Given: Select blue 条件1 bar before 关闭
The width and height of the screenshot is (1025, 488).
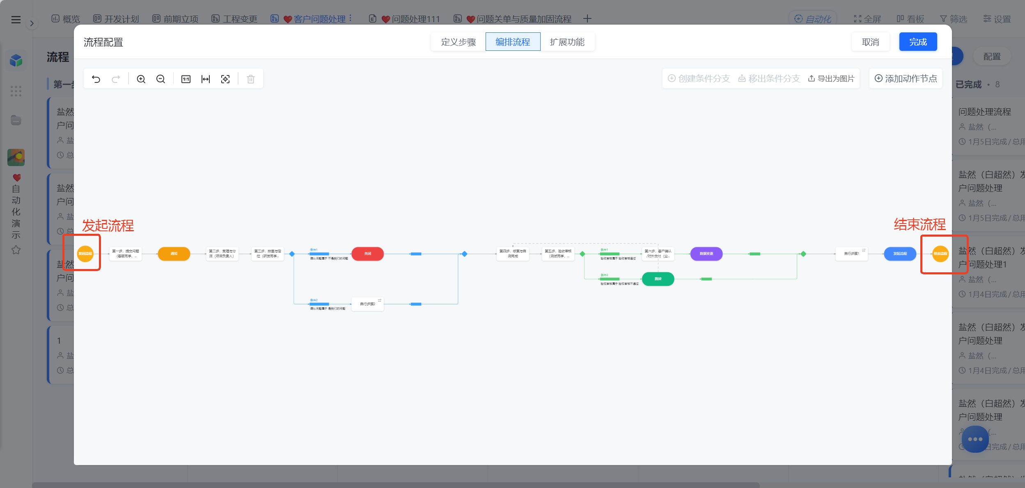Looking at the screenshot, I should [319, 254].
